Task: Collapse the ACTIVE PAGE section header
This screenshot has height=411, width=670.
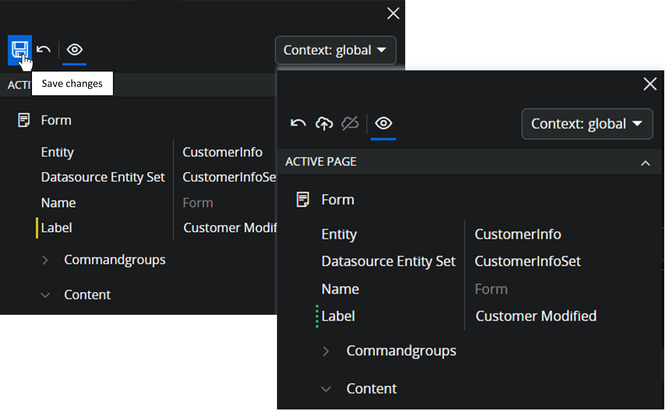Action: coord(645,163)
